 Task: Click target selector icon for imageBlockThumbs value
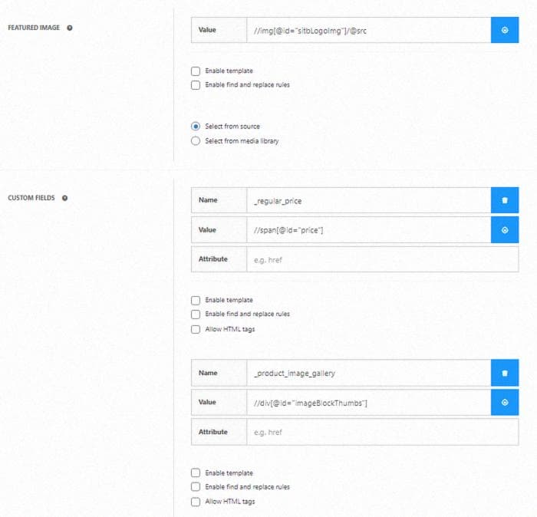click(x=505, y=402)
